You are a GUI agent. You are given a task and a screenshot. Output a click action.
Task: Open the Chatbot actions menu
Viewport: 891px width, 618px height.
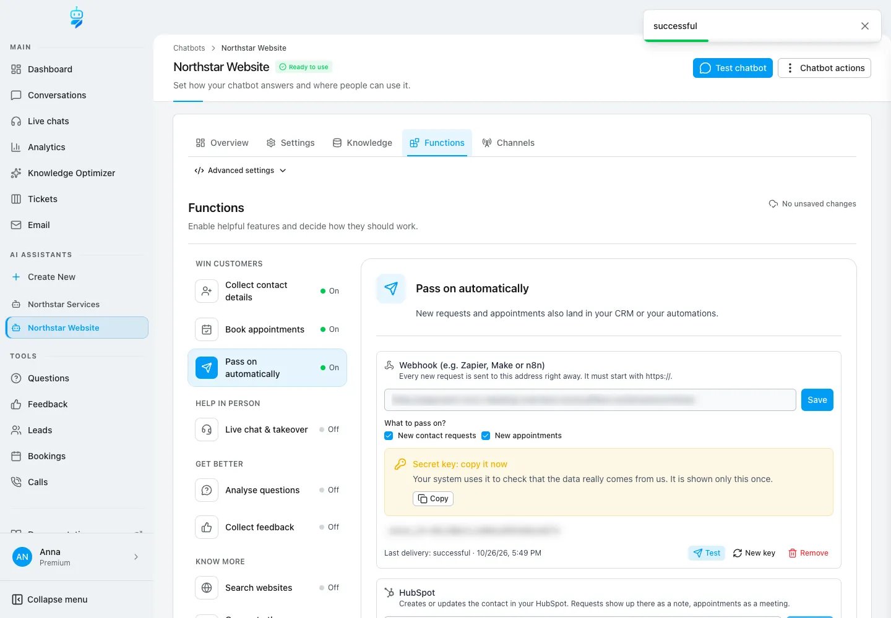[824, 68]
